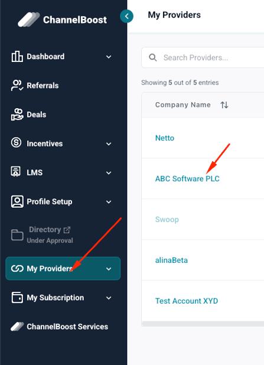The image size is (264, 365).
Task: Expand the My Providers chevron
Action: pos(109,269)
